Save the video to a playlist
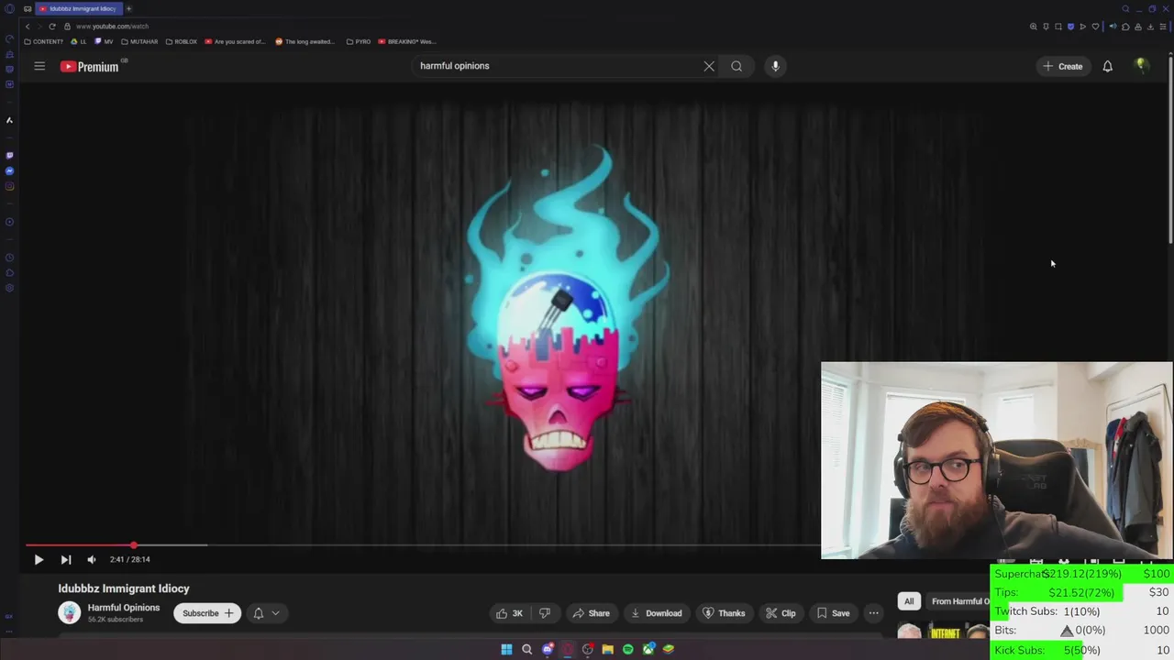 pyautogui.click(x=833, y=613)
